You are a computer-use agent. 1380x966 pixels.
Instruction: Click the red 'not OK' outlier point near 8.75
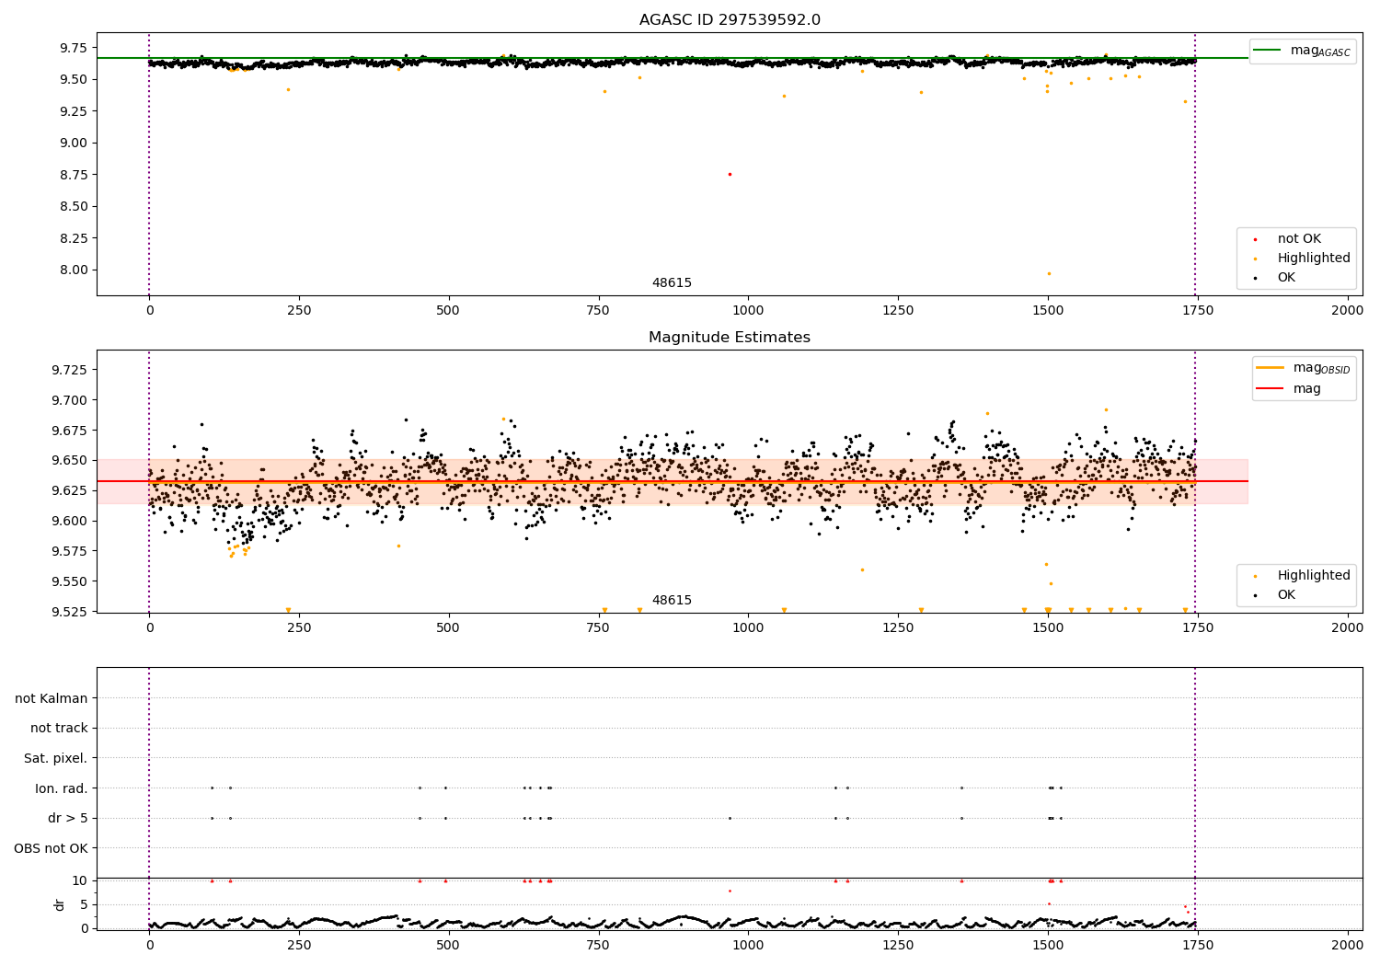tap(730, 174)
